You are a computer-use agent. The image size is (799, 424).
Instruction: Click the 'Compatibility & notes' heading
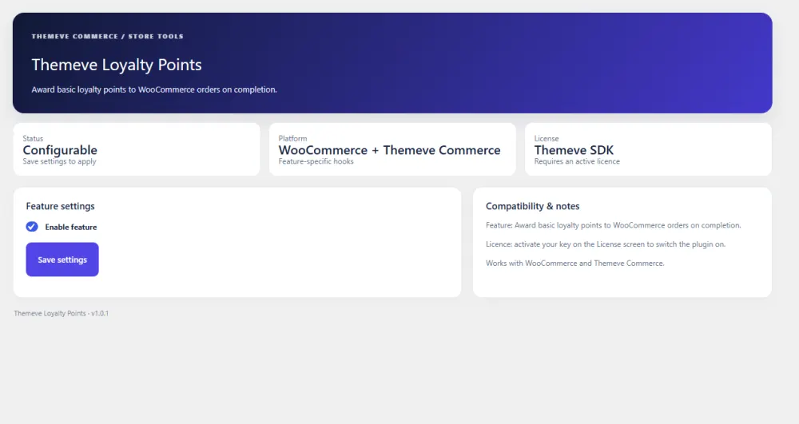coord(532,206)
